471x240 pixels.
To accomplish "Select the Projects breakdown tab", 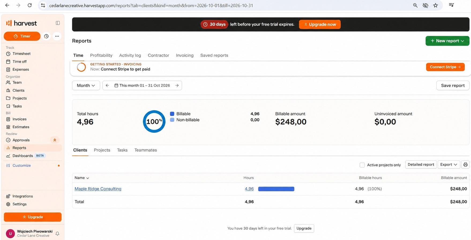I will pos(102,150).
